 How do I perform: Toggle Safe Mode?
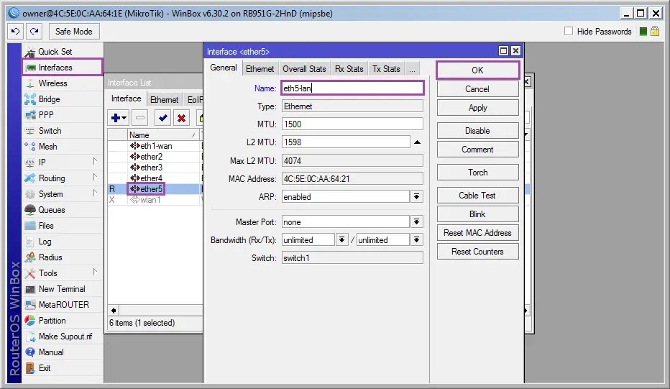[x=74, y=31]
